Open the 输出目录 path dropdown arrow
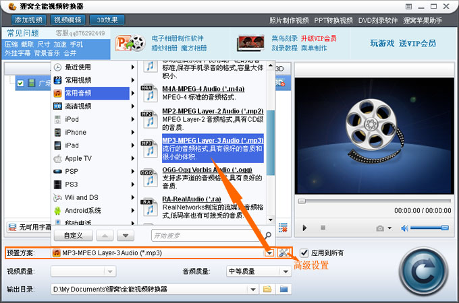The height and width of the screenshot is (303, 459). [x=253, y=290]
